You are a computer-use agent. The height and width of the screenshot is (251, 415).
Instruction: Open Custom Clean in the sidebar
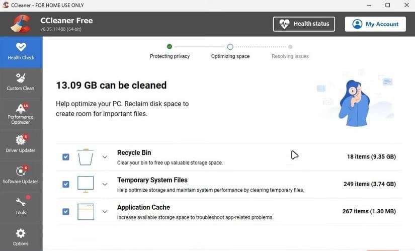pos(21,83)
